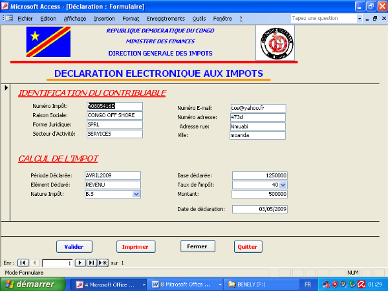Go to the first record
The image size is (388, 291).
[x=23, y=263]
